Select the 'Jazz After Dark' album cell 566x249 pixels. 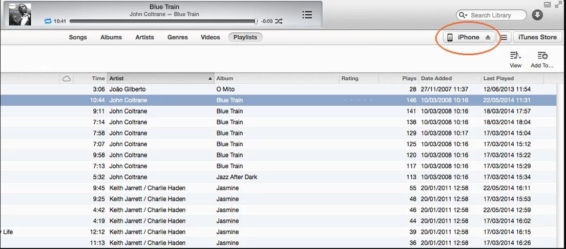coord(237,177)
